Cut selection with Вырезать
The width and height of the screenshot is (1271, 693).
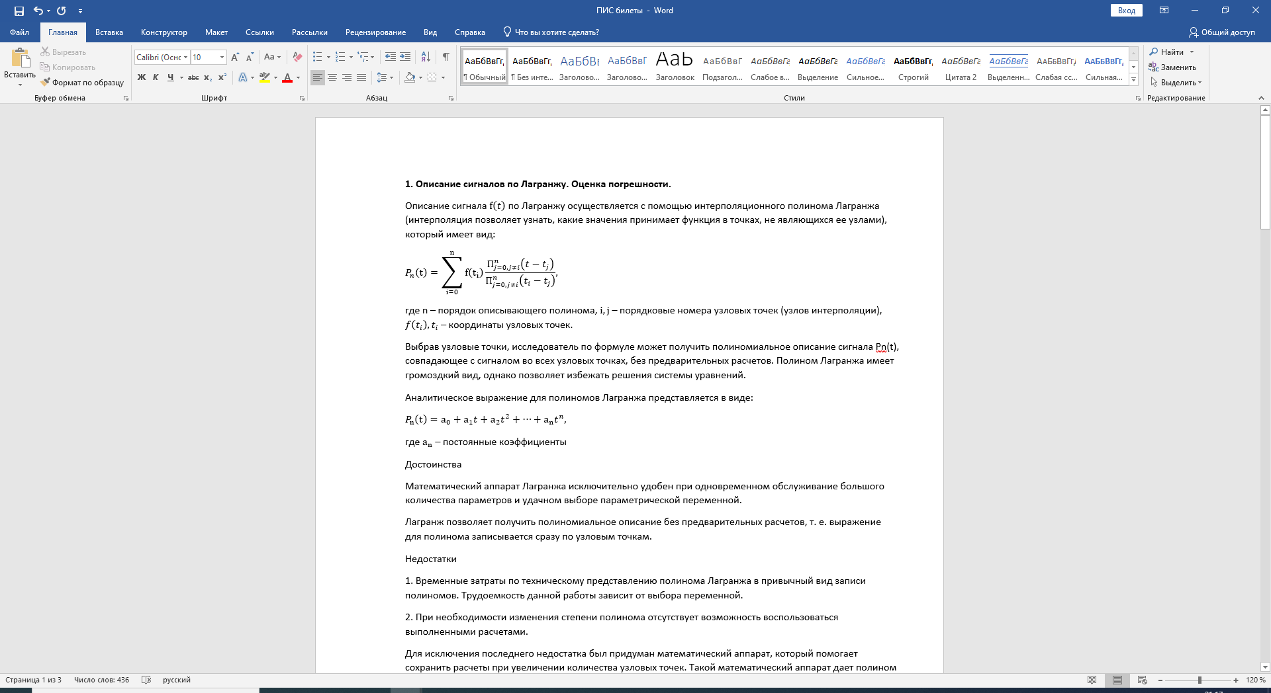[63, 52]
